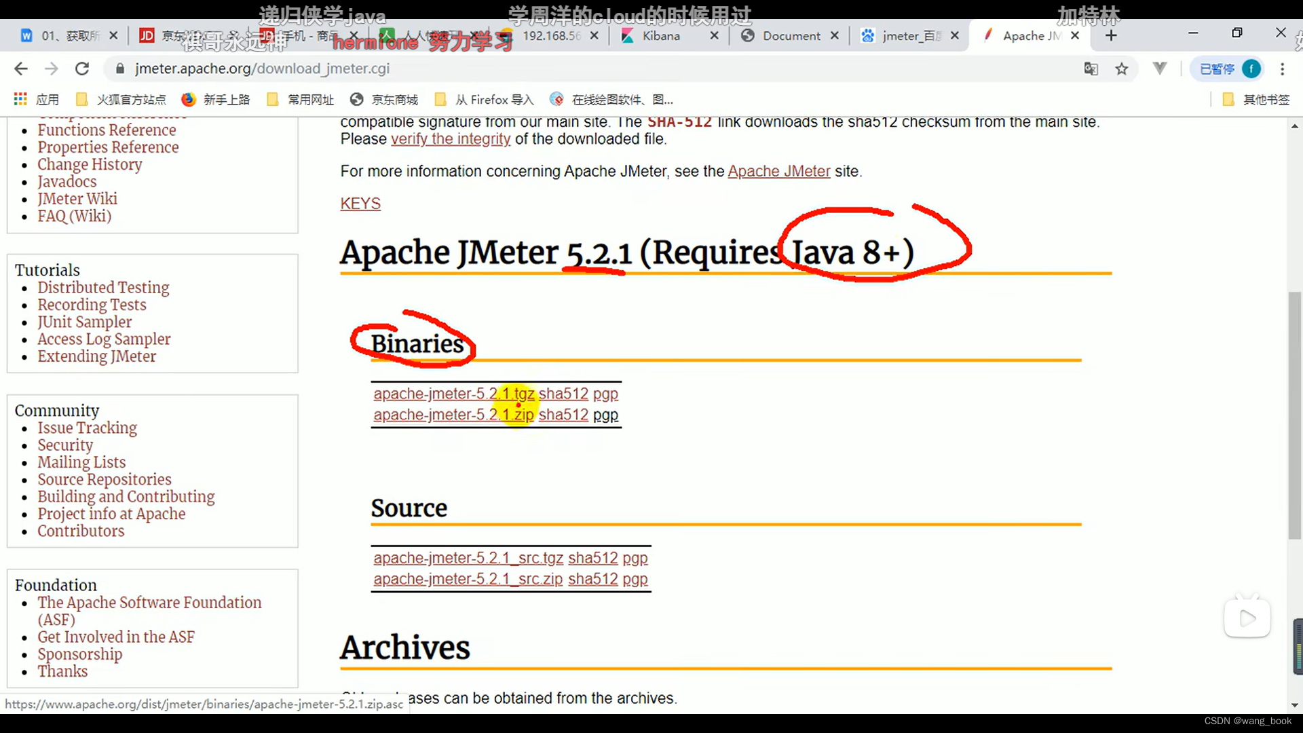1303x733 pixels.
Task: Expand the Functions Reference section
Action: click(107, 130)
